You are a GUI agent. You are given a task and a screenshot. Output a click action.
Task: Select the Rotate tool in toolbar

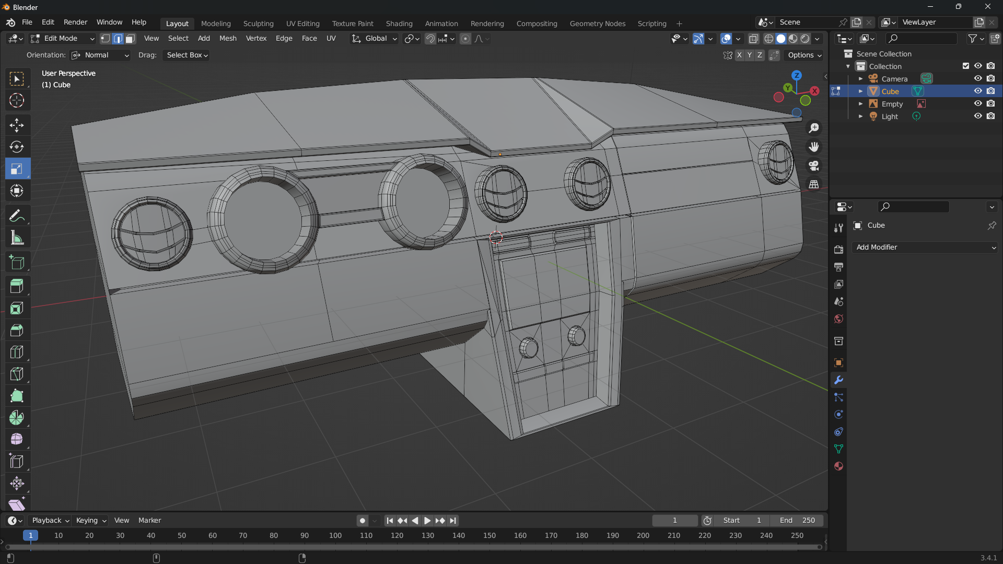click(x=17, y=147)
